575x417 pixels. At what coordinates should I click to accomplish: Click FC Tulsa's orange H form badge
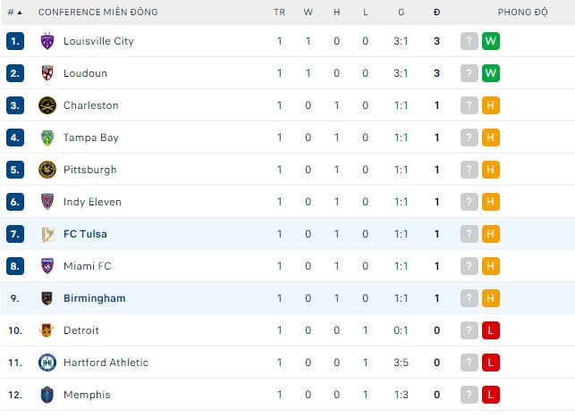pos(490,234)
